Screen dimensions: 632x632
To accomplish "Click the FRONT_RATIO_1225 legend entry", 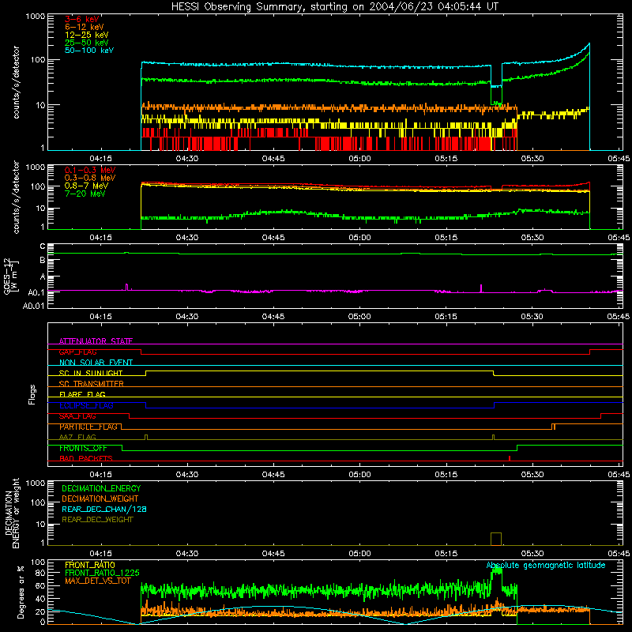I will (x=102, y=573).
